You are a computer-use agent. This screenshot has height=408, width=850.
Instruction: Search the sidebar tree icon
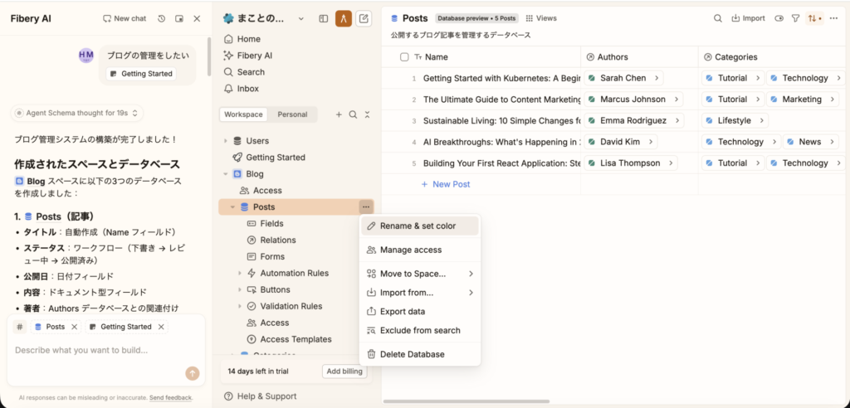pyautogui.click(x=353, y=114)
